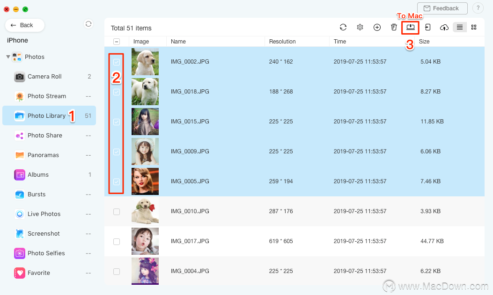Open the settings gear in toolbar
This screenshot has height=295, width=493.
[360, 27]
